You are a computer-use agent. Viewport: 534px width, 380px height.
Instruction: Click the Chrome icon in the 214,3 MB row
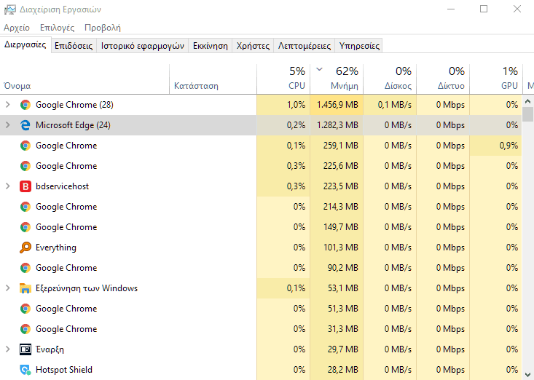[25, 207]
